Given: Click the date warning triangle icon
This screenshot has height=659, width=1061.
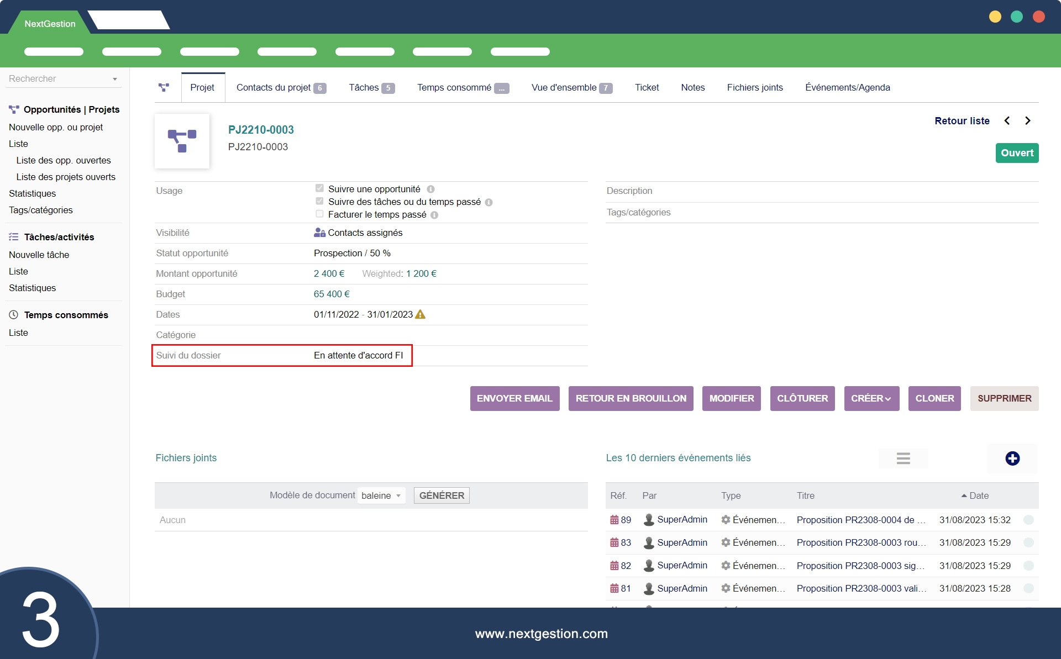Looking at the screenshot, I should (x=420, y=314).
